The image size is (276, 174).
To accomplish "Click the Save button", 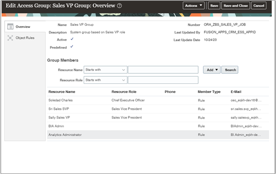I will (214, 6).
